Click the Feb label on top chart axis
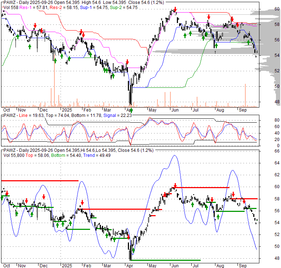This screenshot has height=268, width=281. pyautogui.click(x=87, y=110)
